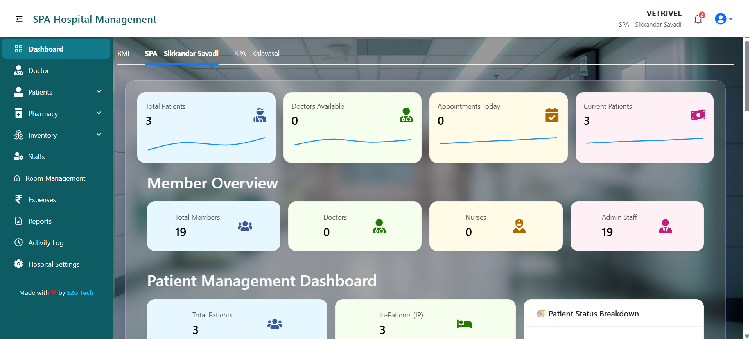Select the Total Members card
This screenshot has height=339, width=750.
click(x=214, y=226)
